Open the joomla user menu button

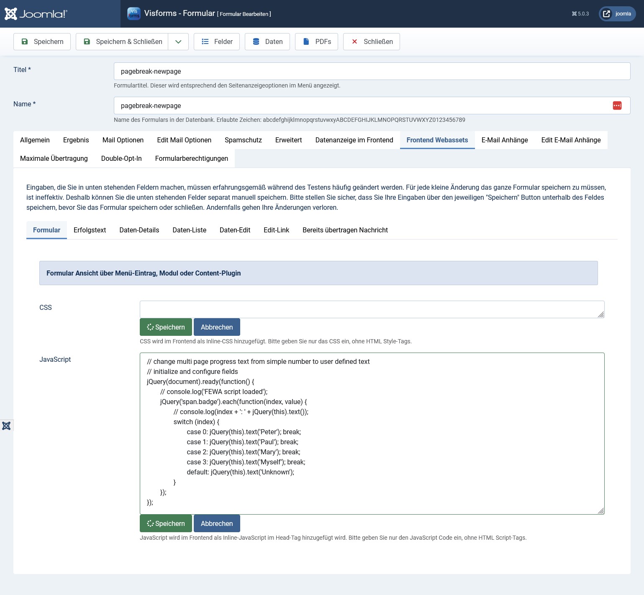tap(617, 14)
